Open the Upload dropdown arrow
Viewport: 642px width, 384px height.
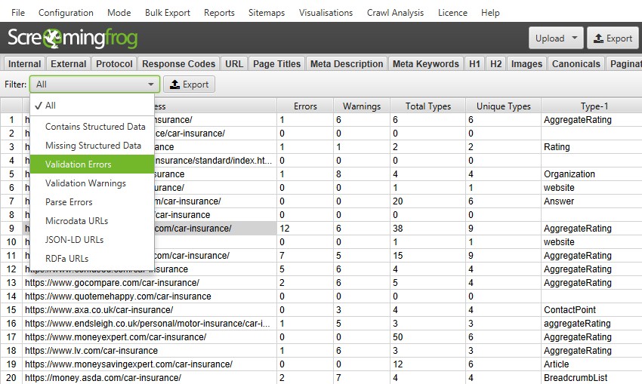point(575,38)
